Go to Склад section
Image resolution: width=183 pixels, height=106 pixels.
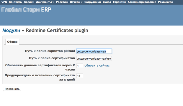107,2
